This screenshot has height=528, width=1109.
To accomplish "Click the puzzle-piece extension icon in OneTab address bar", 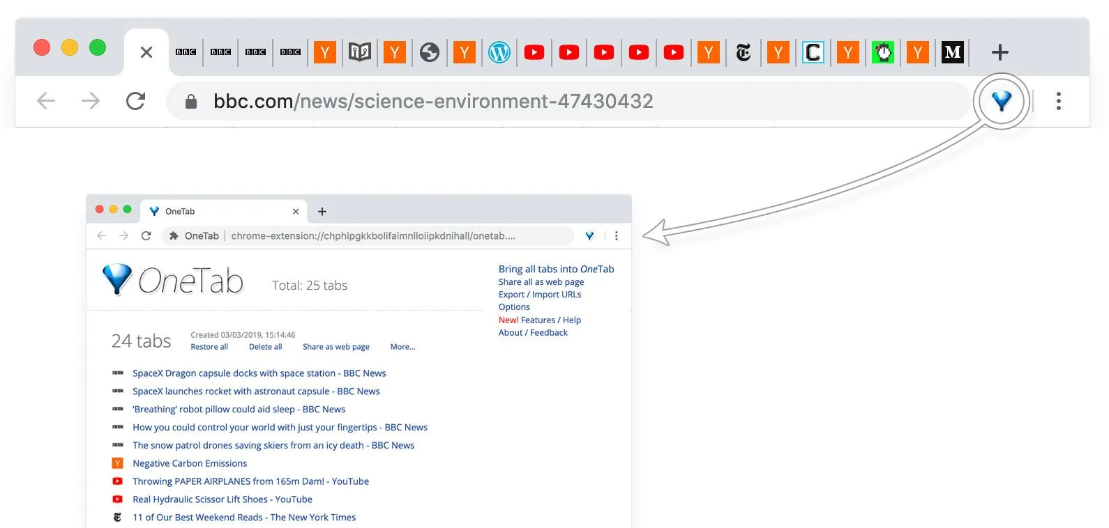I will (174, 235).
